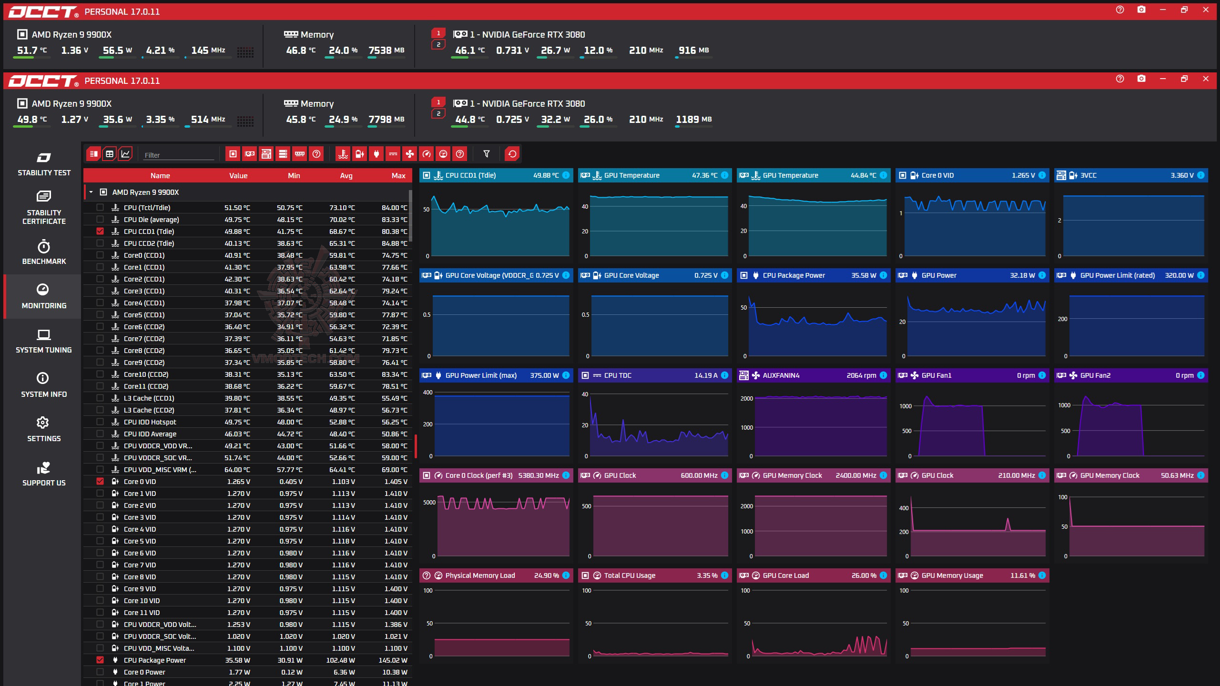Go to the Benchmark section
Viewport: 1220px width, 686px height.
pyautogui.click(x=44, y=253)
